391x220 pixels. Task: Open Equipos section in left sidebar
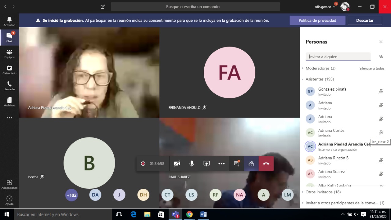(x=9, y=54)
